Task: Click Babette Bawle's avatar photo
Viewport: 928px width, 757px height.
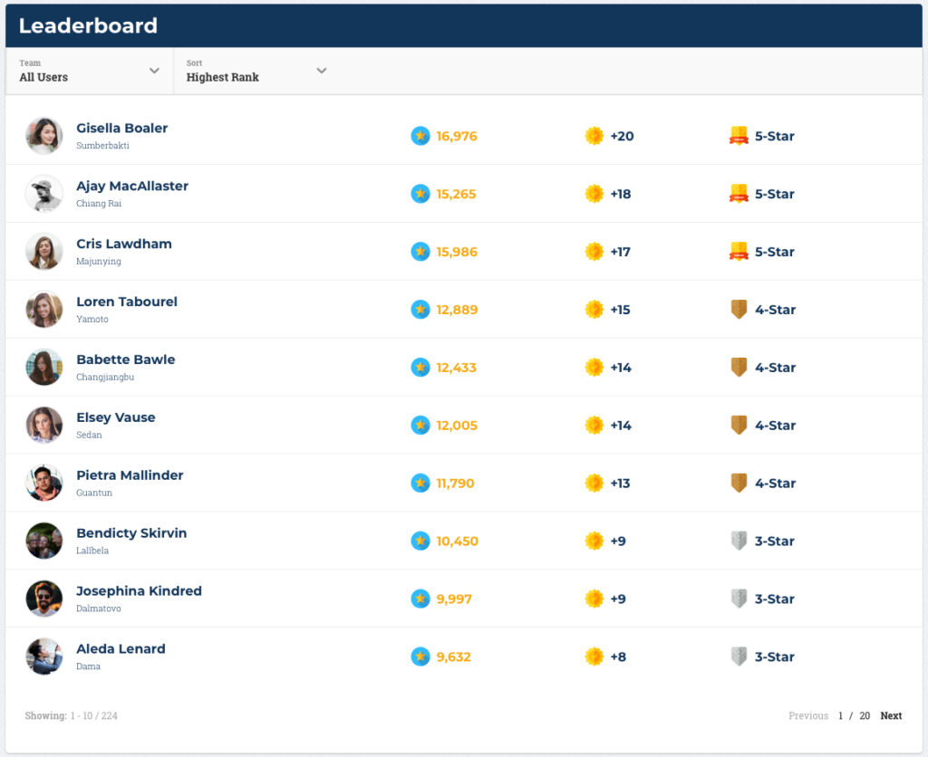Action: pos(43,368)
